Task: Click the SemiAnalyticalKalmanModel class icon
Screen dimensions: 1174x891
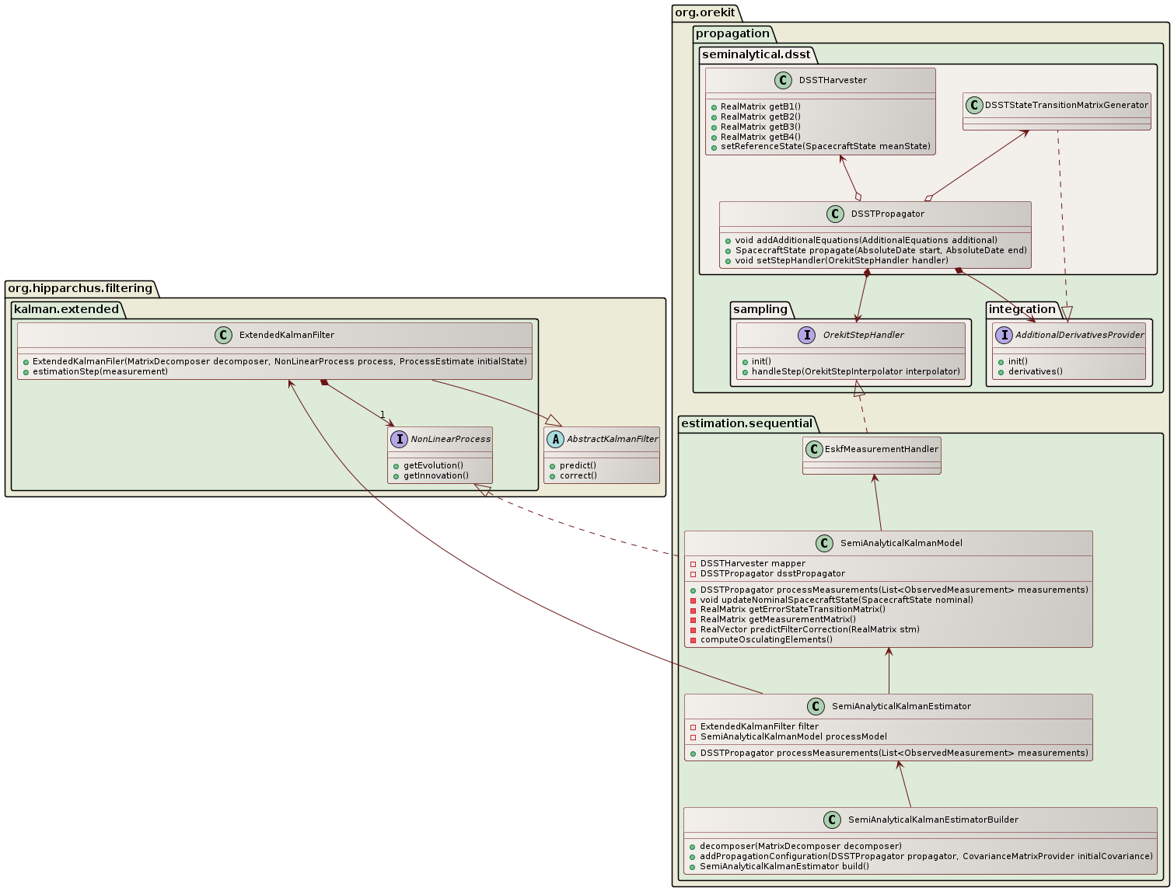Action: point(826,543)
